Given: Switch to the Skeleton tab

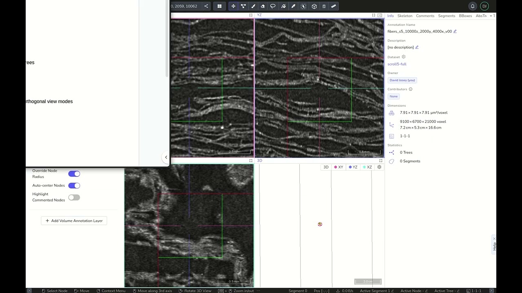Looking at the screenshot, I should [405, 16].
